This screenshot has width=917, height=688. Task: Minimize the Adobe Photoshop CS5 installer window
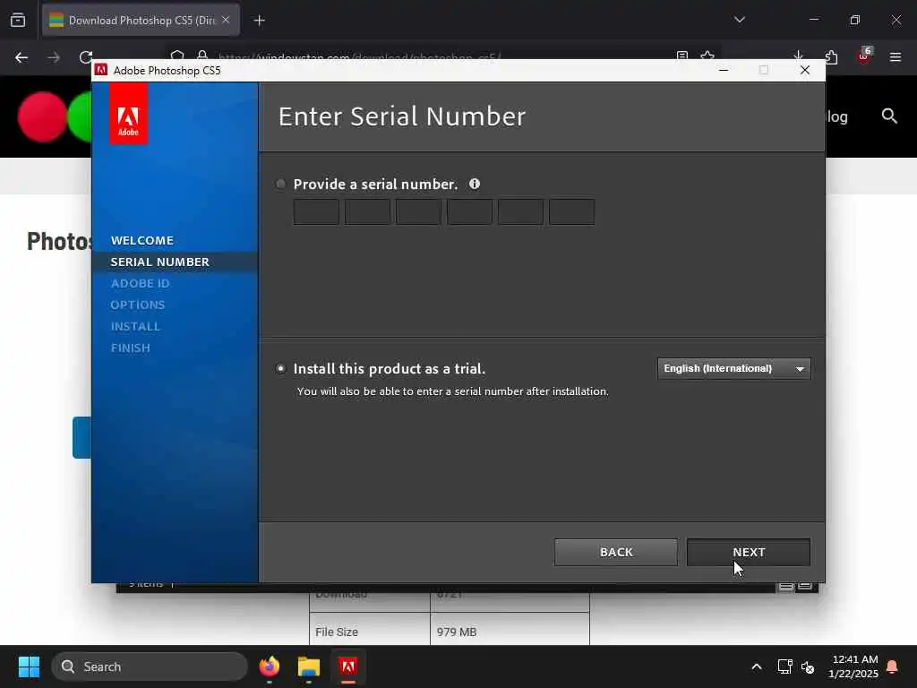[x=724, y=70]
